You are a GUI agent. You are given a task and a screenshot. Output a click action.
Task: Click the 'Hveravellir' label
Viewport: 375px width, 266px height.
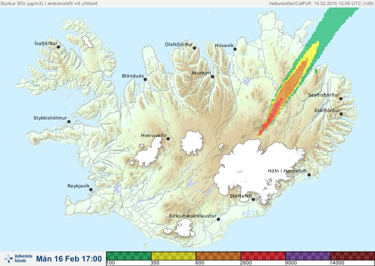coord(154,135)
